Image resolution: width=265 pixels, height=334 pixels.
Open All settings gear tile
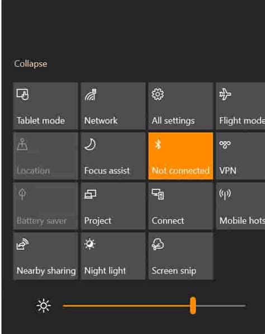(x=181, y=106)
